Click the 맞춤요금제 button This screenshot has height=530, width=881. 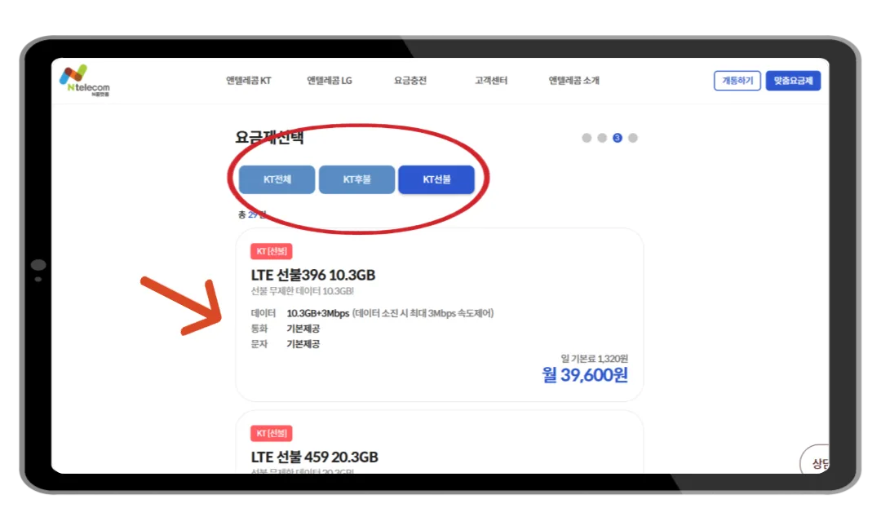(793, 81)
